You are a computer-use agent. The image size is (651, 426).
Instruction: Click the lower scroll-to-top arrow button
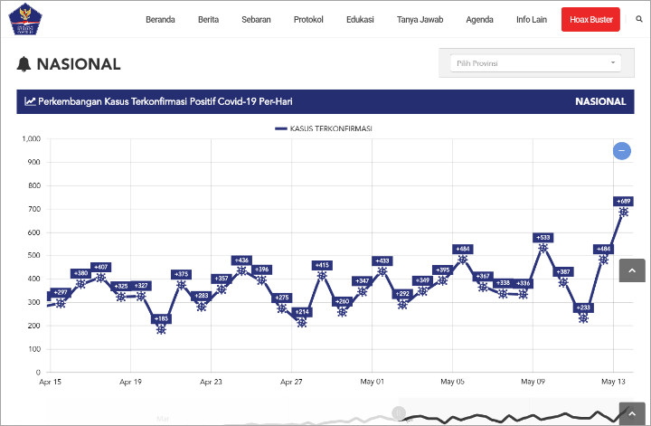(632, 413)
